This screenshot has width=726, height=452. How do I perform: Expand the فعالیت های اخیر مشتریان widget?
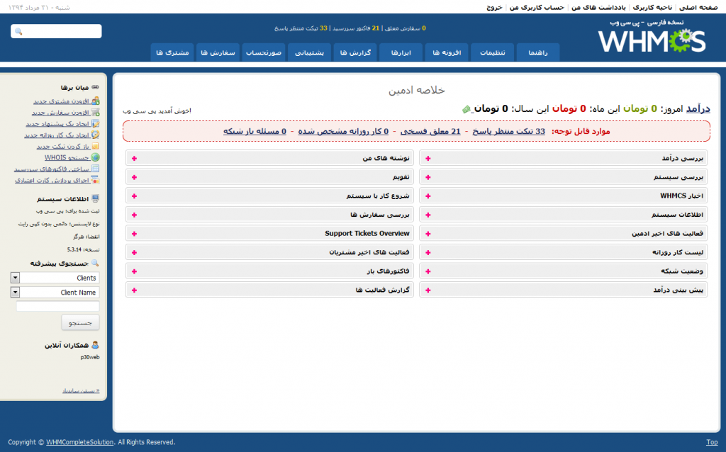134,253
